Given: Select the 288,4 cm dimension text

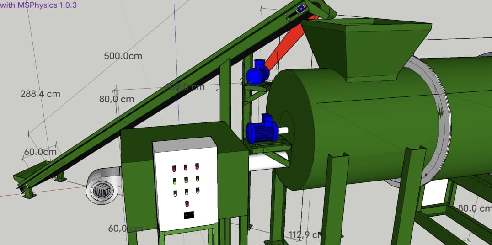Looking at the screenshot, I should coord(40,94).
